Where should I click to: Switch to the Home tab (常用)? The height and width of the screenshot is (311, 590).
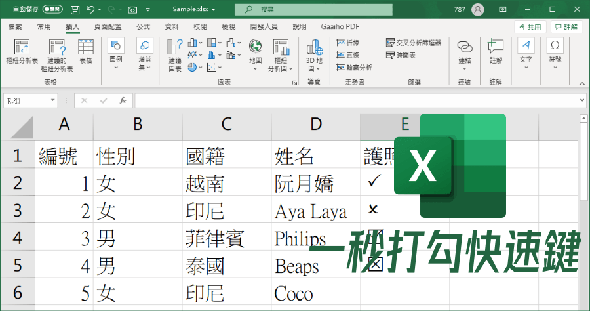click(x=44, y=26)
